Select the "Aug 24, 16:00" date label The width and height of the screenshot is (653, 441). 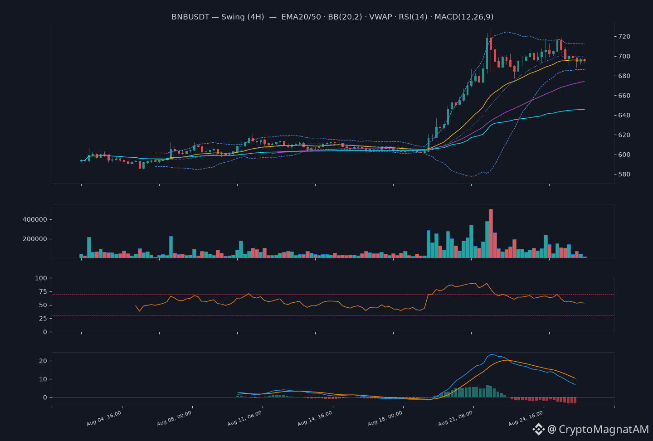526,418
